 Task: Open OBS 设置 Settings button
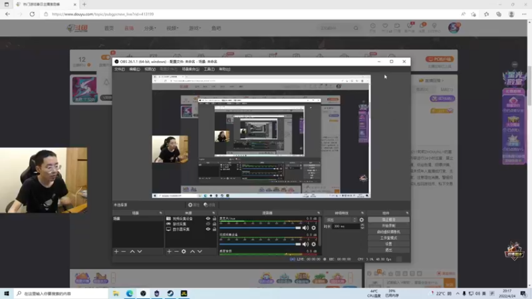[x=388, y=244]
